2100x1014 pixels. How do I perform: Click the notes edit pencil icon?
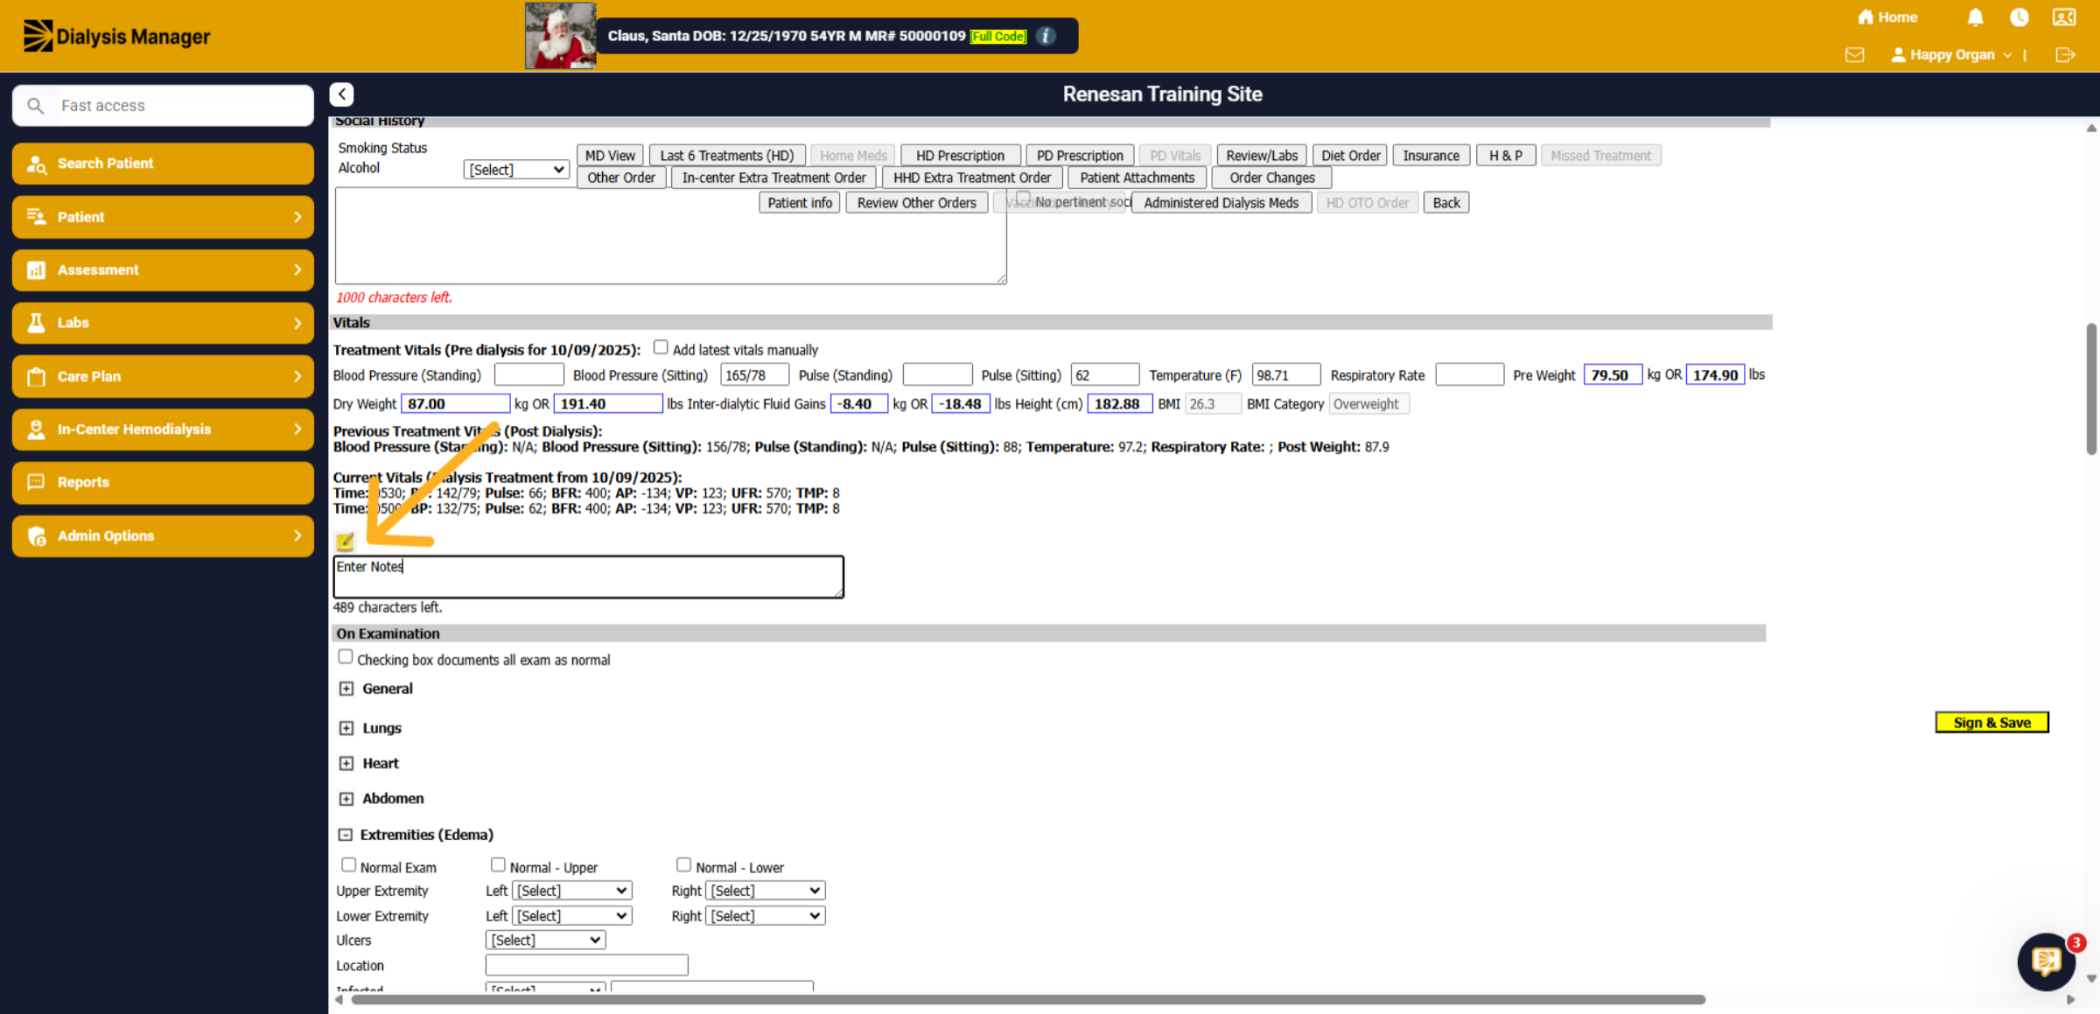tap(345, 542)
